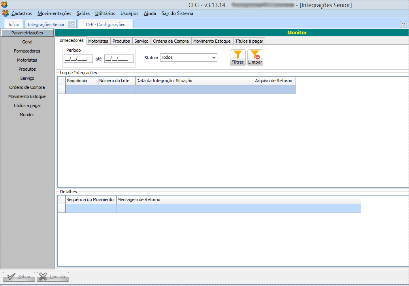This screenshot has height=286, width=409.
Task: Open the Ajuda menu
Action: pyautogui.click(x=150, y=13)
